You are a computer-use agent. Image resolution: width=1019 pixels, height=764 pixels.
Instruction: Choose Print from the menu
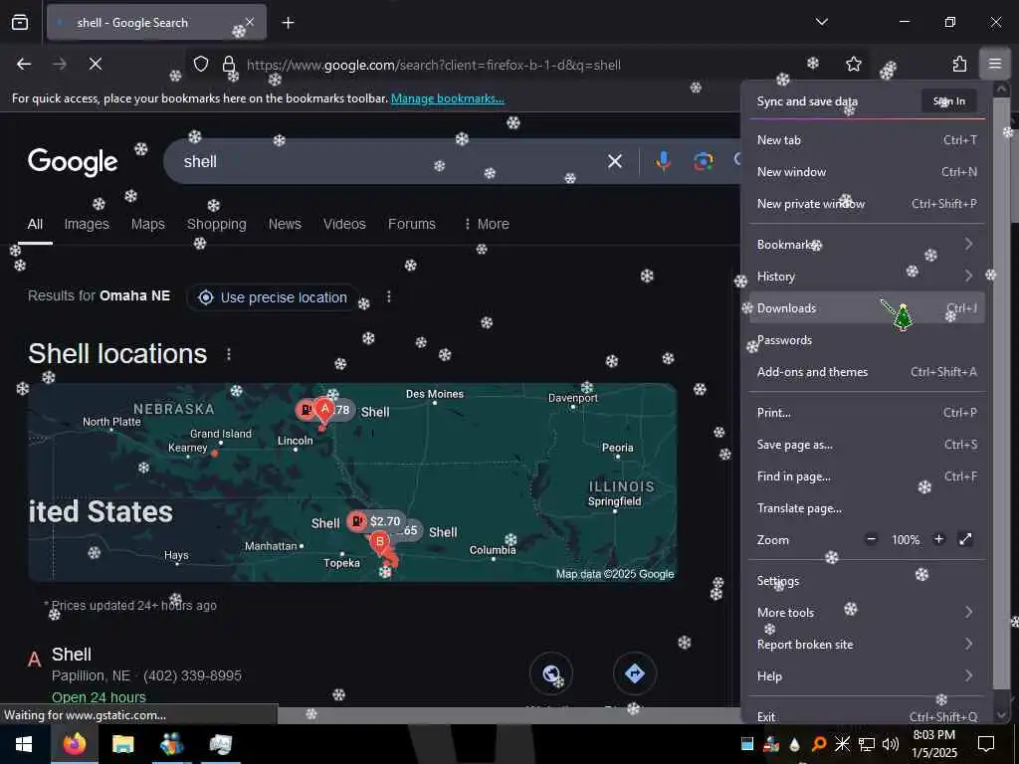(x=867, y=413)
